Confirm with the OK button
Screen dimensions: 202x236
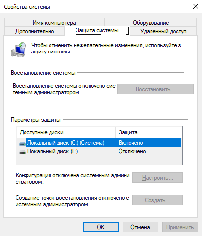[101, 227]
